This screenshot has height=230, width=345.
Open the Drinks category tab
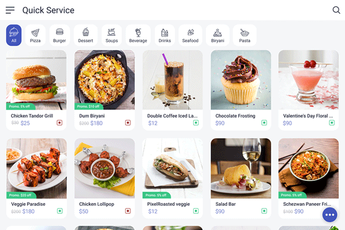(x=165, y=35)
